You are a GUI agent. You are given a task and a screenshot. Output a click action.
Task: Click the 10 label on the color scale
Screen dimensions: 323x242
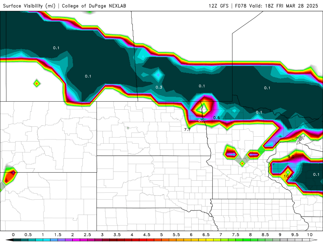[x=310, y=235]
